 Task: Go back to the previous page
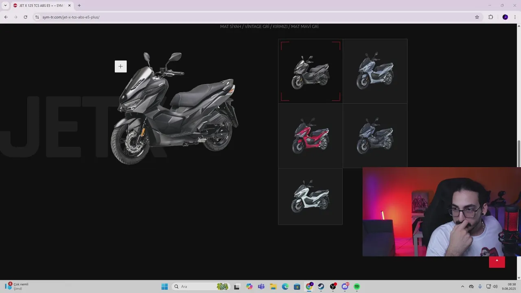(6, 17)
